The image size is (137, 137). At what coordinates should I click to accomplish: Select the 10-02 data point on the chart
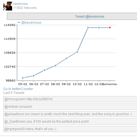(x=77, y=52)
